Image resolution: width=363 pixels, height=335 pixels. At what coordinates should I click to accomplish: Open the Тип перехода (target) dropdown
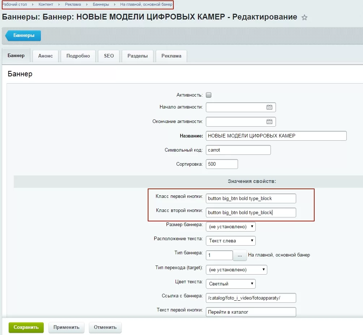[236, 270]
